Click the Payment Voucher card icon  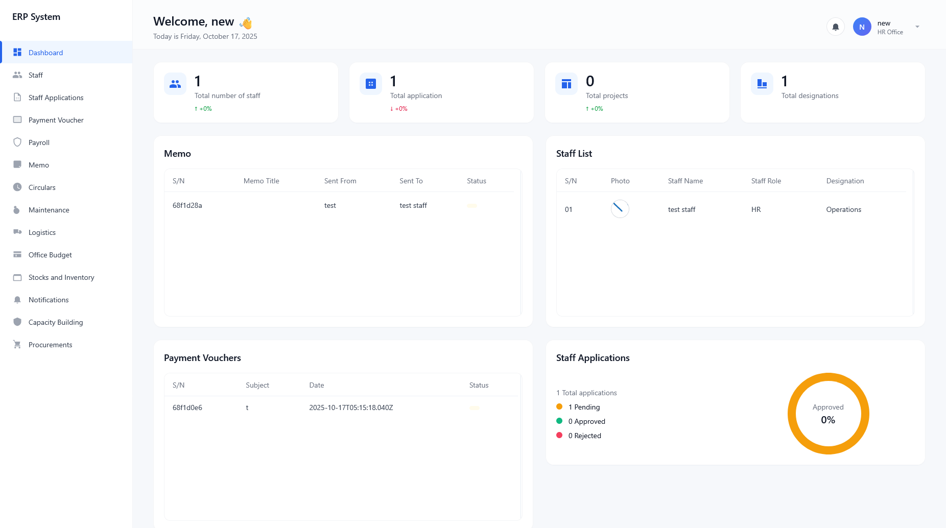[x=17, y=119]
